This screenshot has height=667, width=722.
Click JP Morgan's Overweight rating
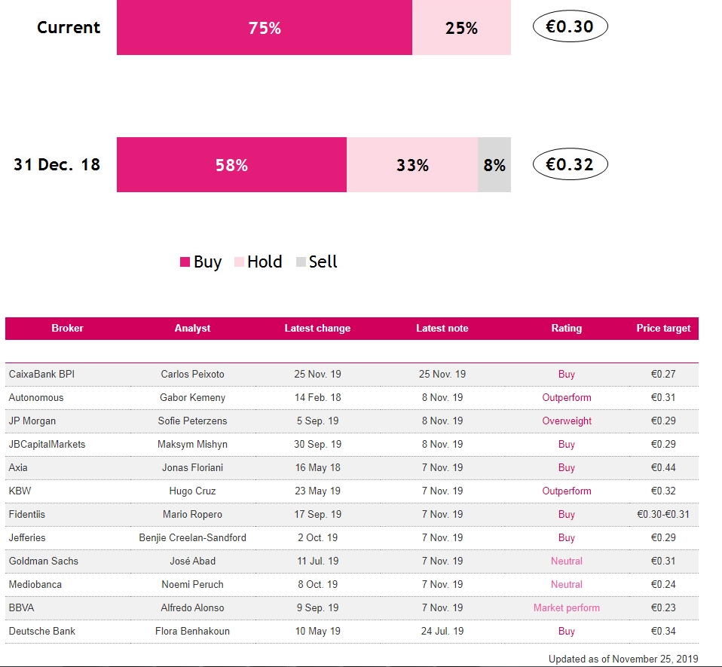567,421
